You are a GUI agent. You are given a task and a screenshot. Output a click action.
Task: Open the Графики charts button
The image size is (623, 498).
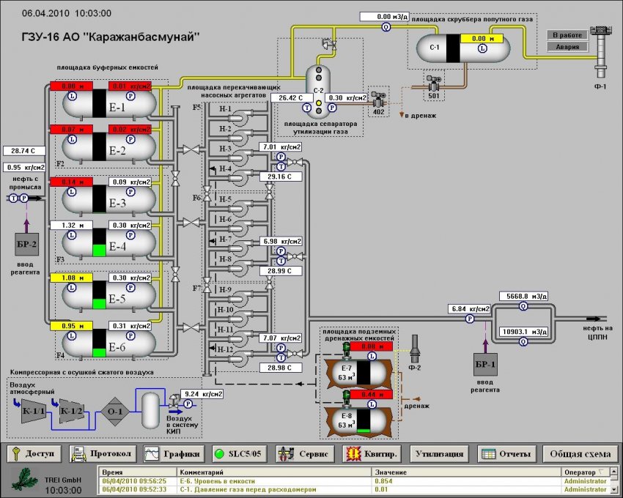click(x=174, y=453)
